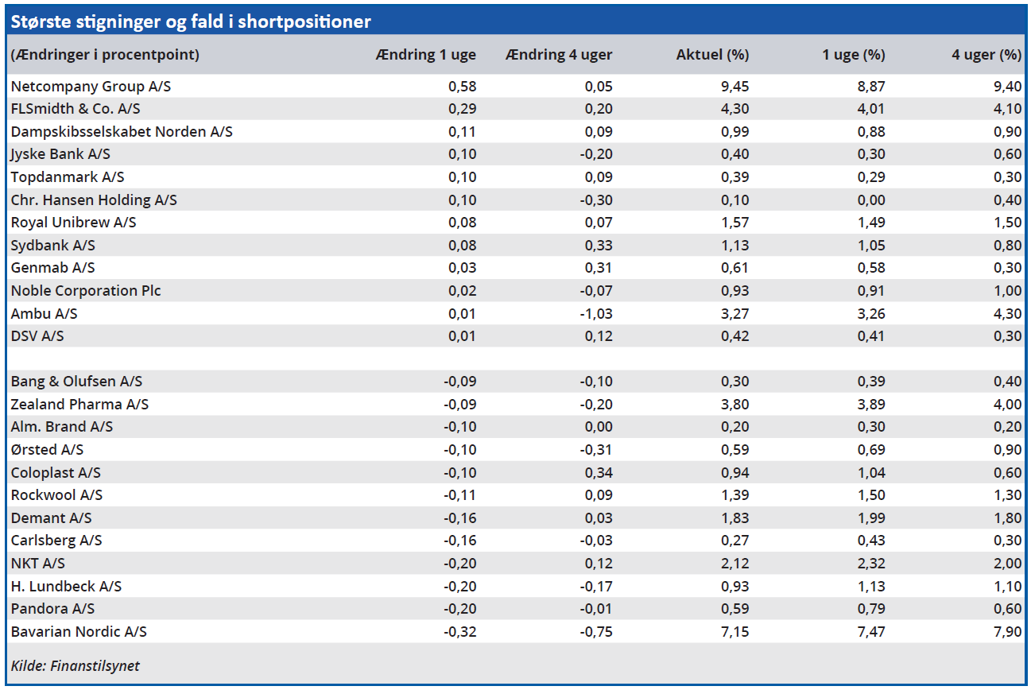
Task: Click the FLSmidth & Co. A/S company name
Action: [x=76, y=109]
